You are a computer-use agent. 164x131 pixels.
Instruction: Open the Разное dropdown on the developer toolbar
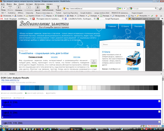(x=86, y=16)
